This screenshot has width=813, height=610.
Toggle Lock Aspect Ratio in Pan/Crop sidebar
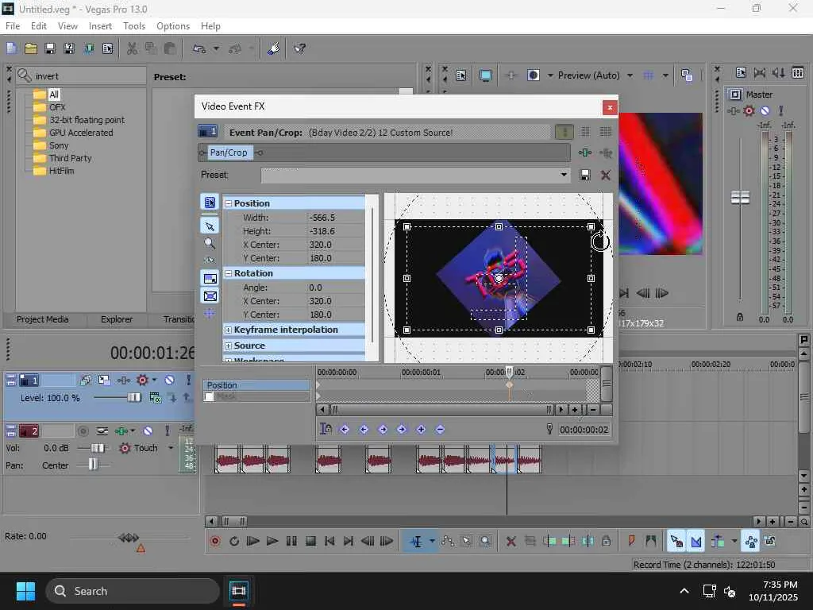(x=210, y=278)
